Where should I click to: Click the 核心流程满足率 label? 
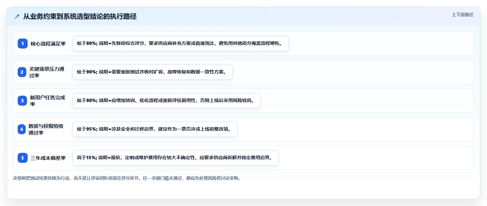48,44
